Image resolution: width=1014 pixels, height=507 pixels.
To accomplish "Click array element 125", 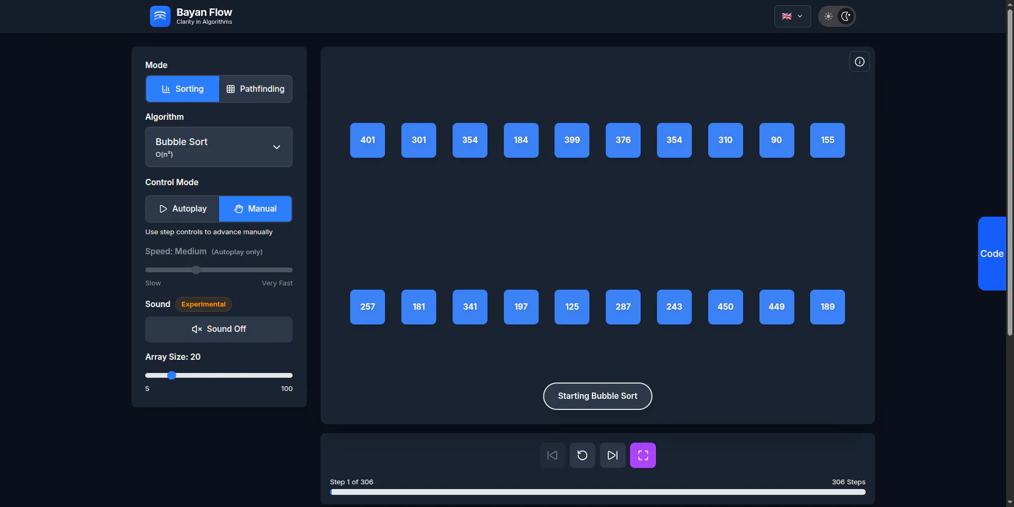I will pos(572,307).
